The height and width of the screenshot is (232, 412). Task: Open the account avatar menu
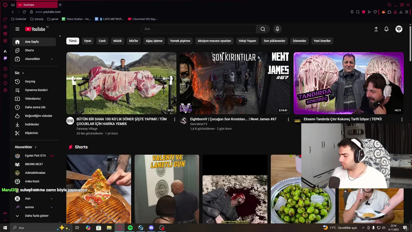(x=399, y=29)
